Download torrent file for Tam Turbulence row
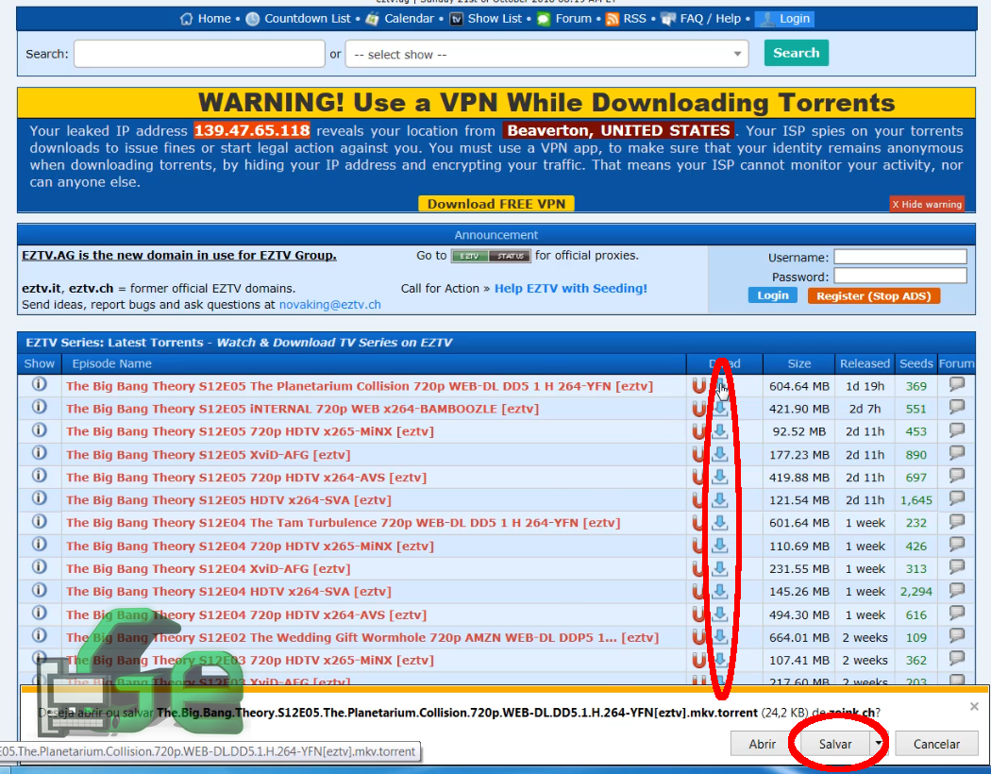Image resolution: width=991 pixels, height=774 pixels. click(720, 523)
